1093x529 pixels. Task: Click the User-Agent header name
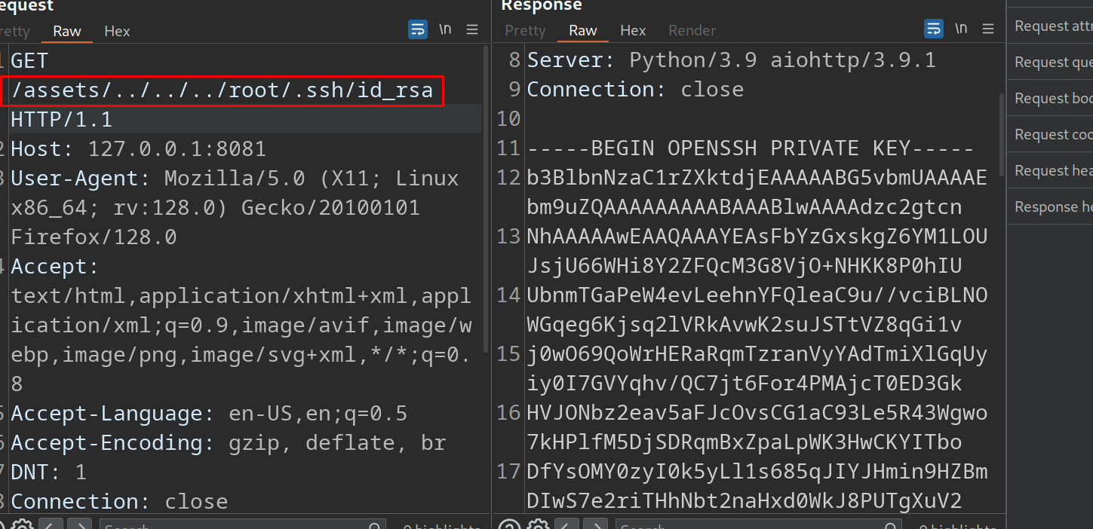click(x=81, y=178)
